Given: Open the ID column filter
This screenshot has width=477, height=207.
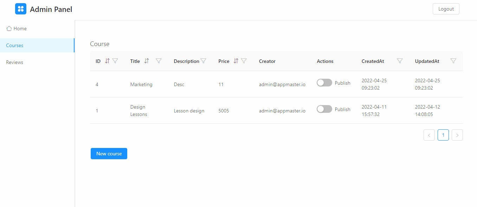Looking at the screenshot, I should pyautogui.click(x=115, y=61).
